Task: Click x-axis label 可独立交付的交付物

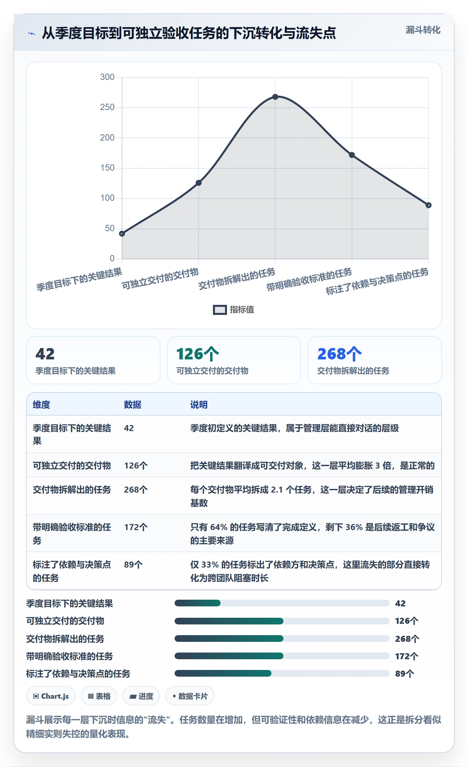Action: (x=160, y=278)
